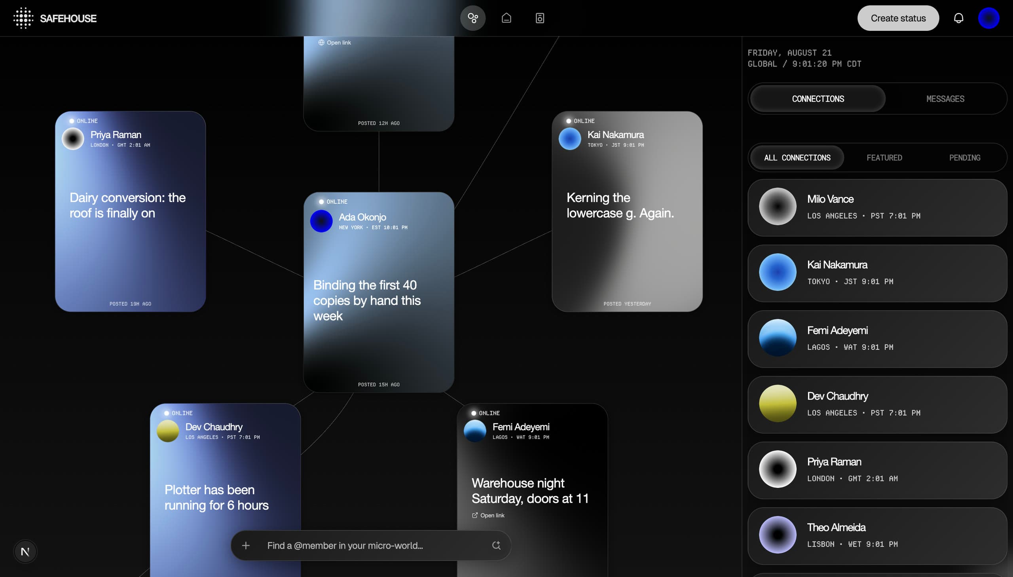
Task: Click Create status button
Action: [898, 18]
